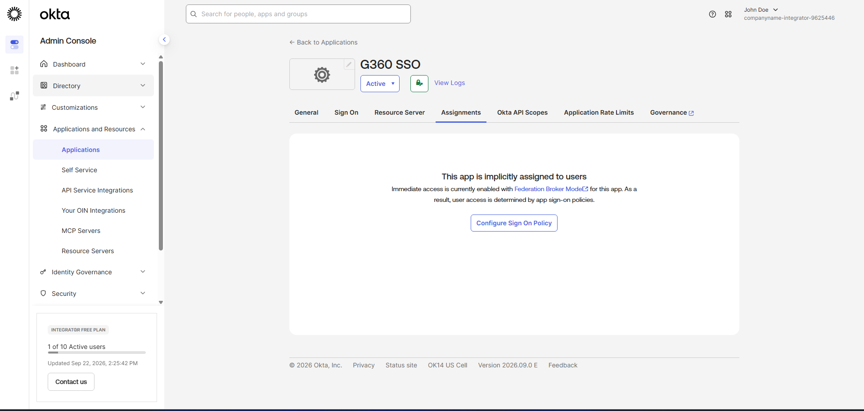Click the Governance external link icon

(691, 113)
